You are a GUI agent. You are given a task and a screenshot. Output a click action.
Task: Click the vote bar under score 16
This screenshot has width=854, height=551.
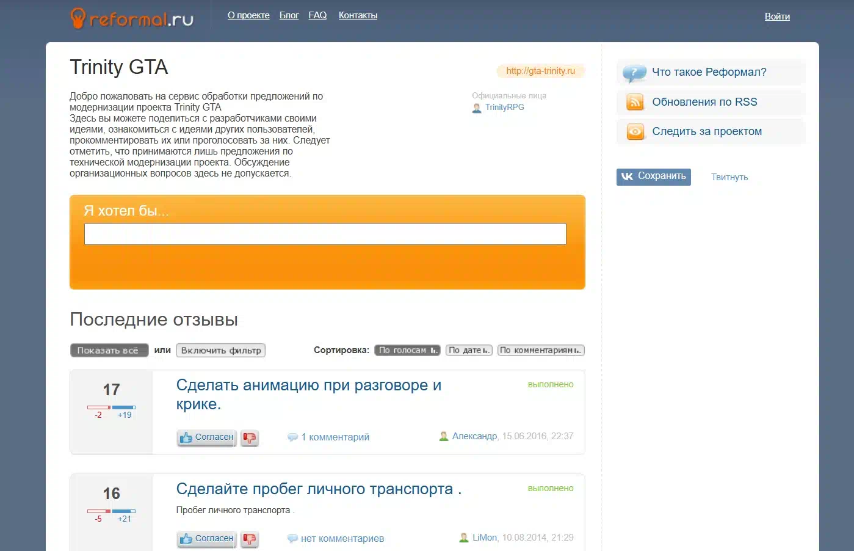click(x=111, y=511)
